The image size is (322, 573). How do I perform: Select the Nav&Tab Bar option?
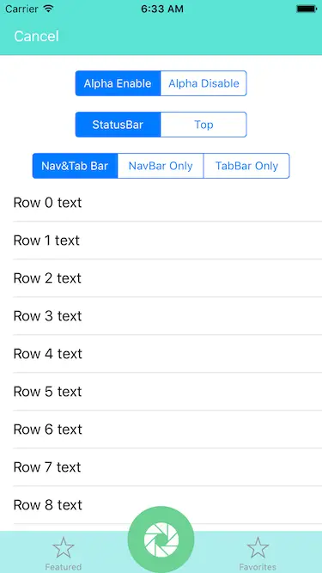point(75,166)
